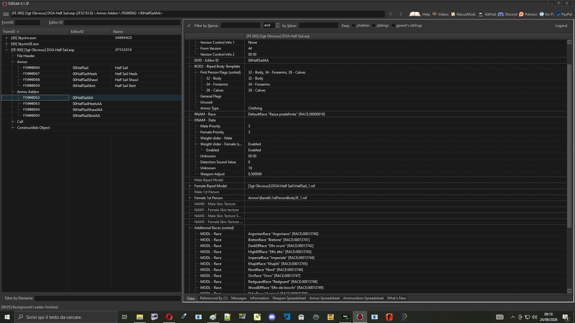Switch to the Referenced By (1) tab
This screenshot has width=575, height=323.
point(214,298)
